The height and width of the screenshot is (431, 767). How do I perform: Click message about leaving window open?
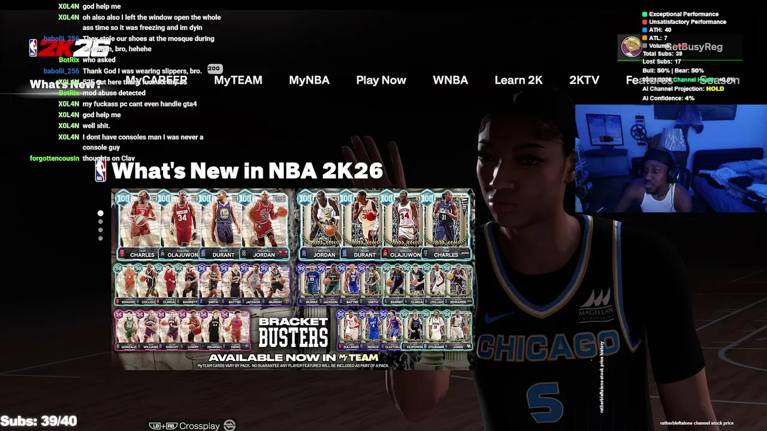[152, 22]
